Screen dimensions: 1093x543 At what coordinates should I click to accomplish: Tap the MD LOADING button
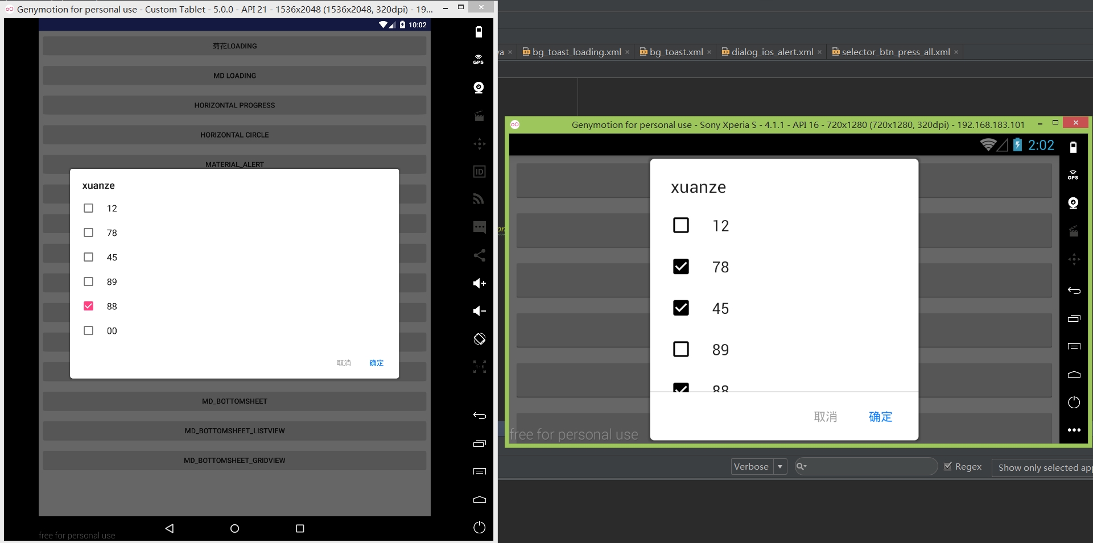coord(234,76)
